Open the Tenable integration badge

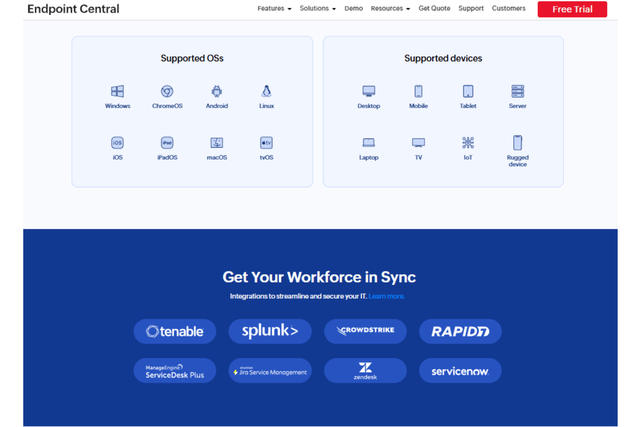[175, 331]
